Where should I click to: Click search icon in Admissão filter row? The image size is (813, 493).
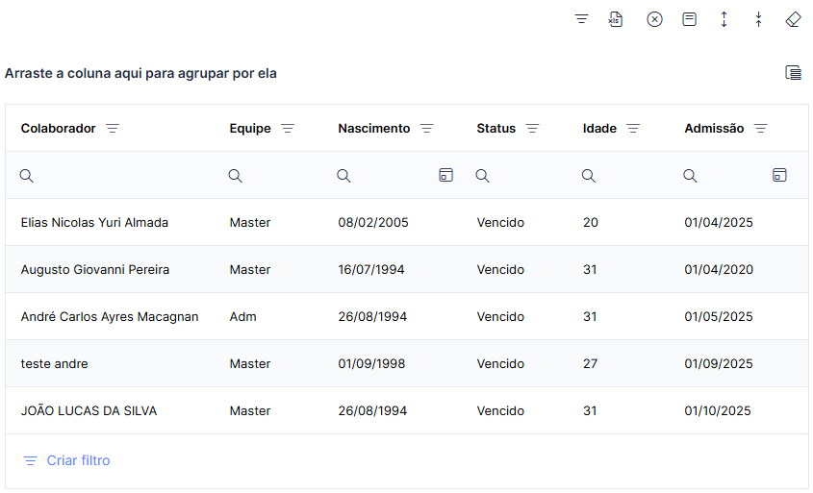pos(690,176)
